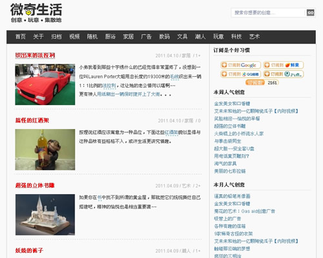Open the 数码 category

pyautogui.click(x=164, y=37)
